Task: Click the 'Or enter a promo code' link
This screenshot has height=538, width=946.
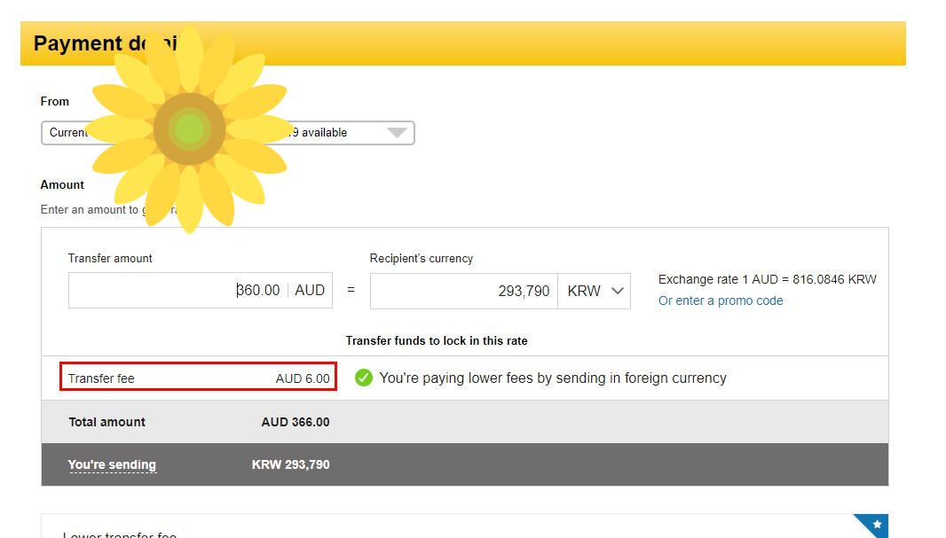Action: click(721, 300)
